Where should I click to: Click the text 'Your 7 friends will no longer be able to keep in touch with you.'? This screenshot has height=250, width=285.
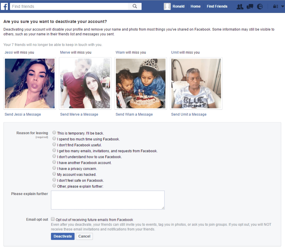[x=53, y=45]
